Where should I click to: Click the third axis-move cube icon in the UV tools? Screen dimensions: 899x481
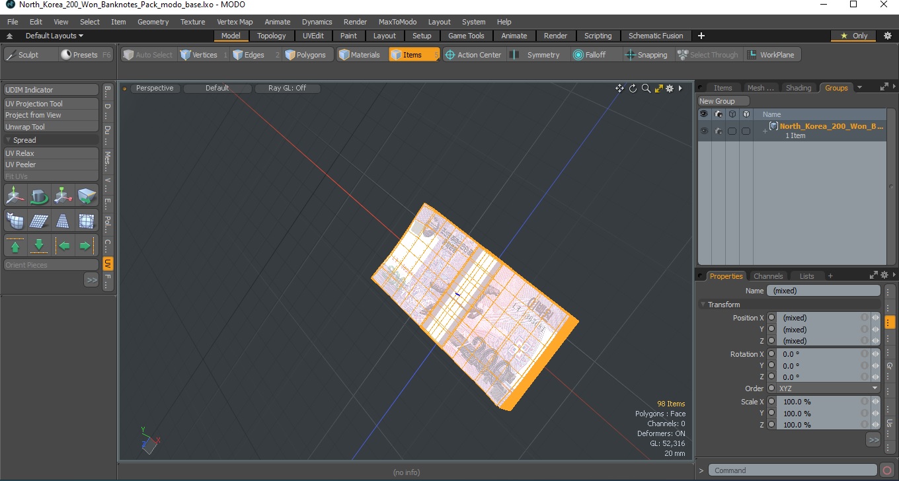[x=63, y=196]
